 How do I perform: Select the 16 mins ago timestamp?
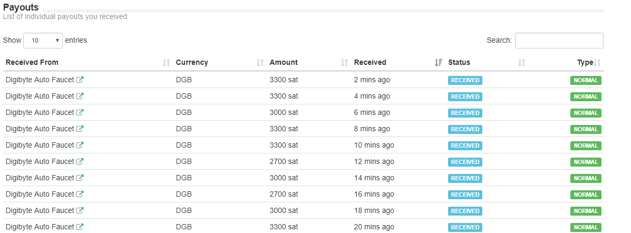pos(374,194)
